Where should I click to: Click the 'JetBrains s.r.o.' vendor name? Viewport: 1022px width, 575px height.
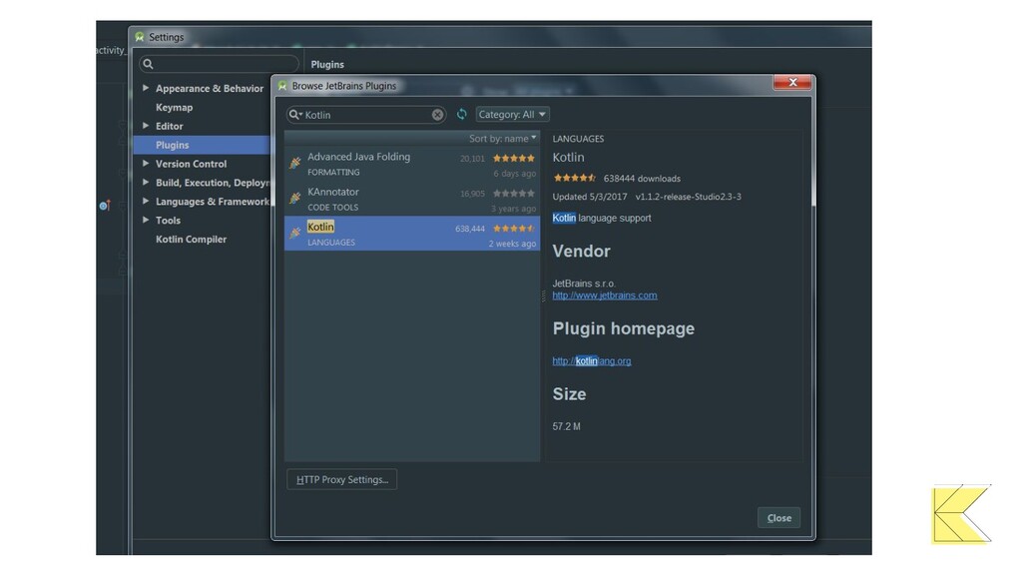(583, 283)
